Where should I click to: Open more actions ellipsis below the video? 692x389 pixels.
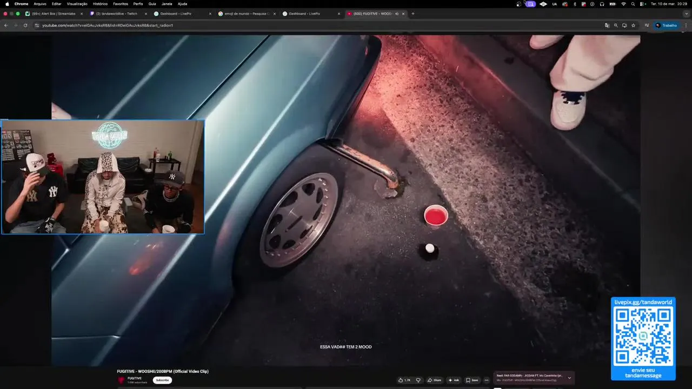coord(486,380)
